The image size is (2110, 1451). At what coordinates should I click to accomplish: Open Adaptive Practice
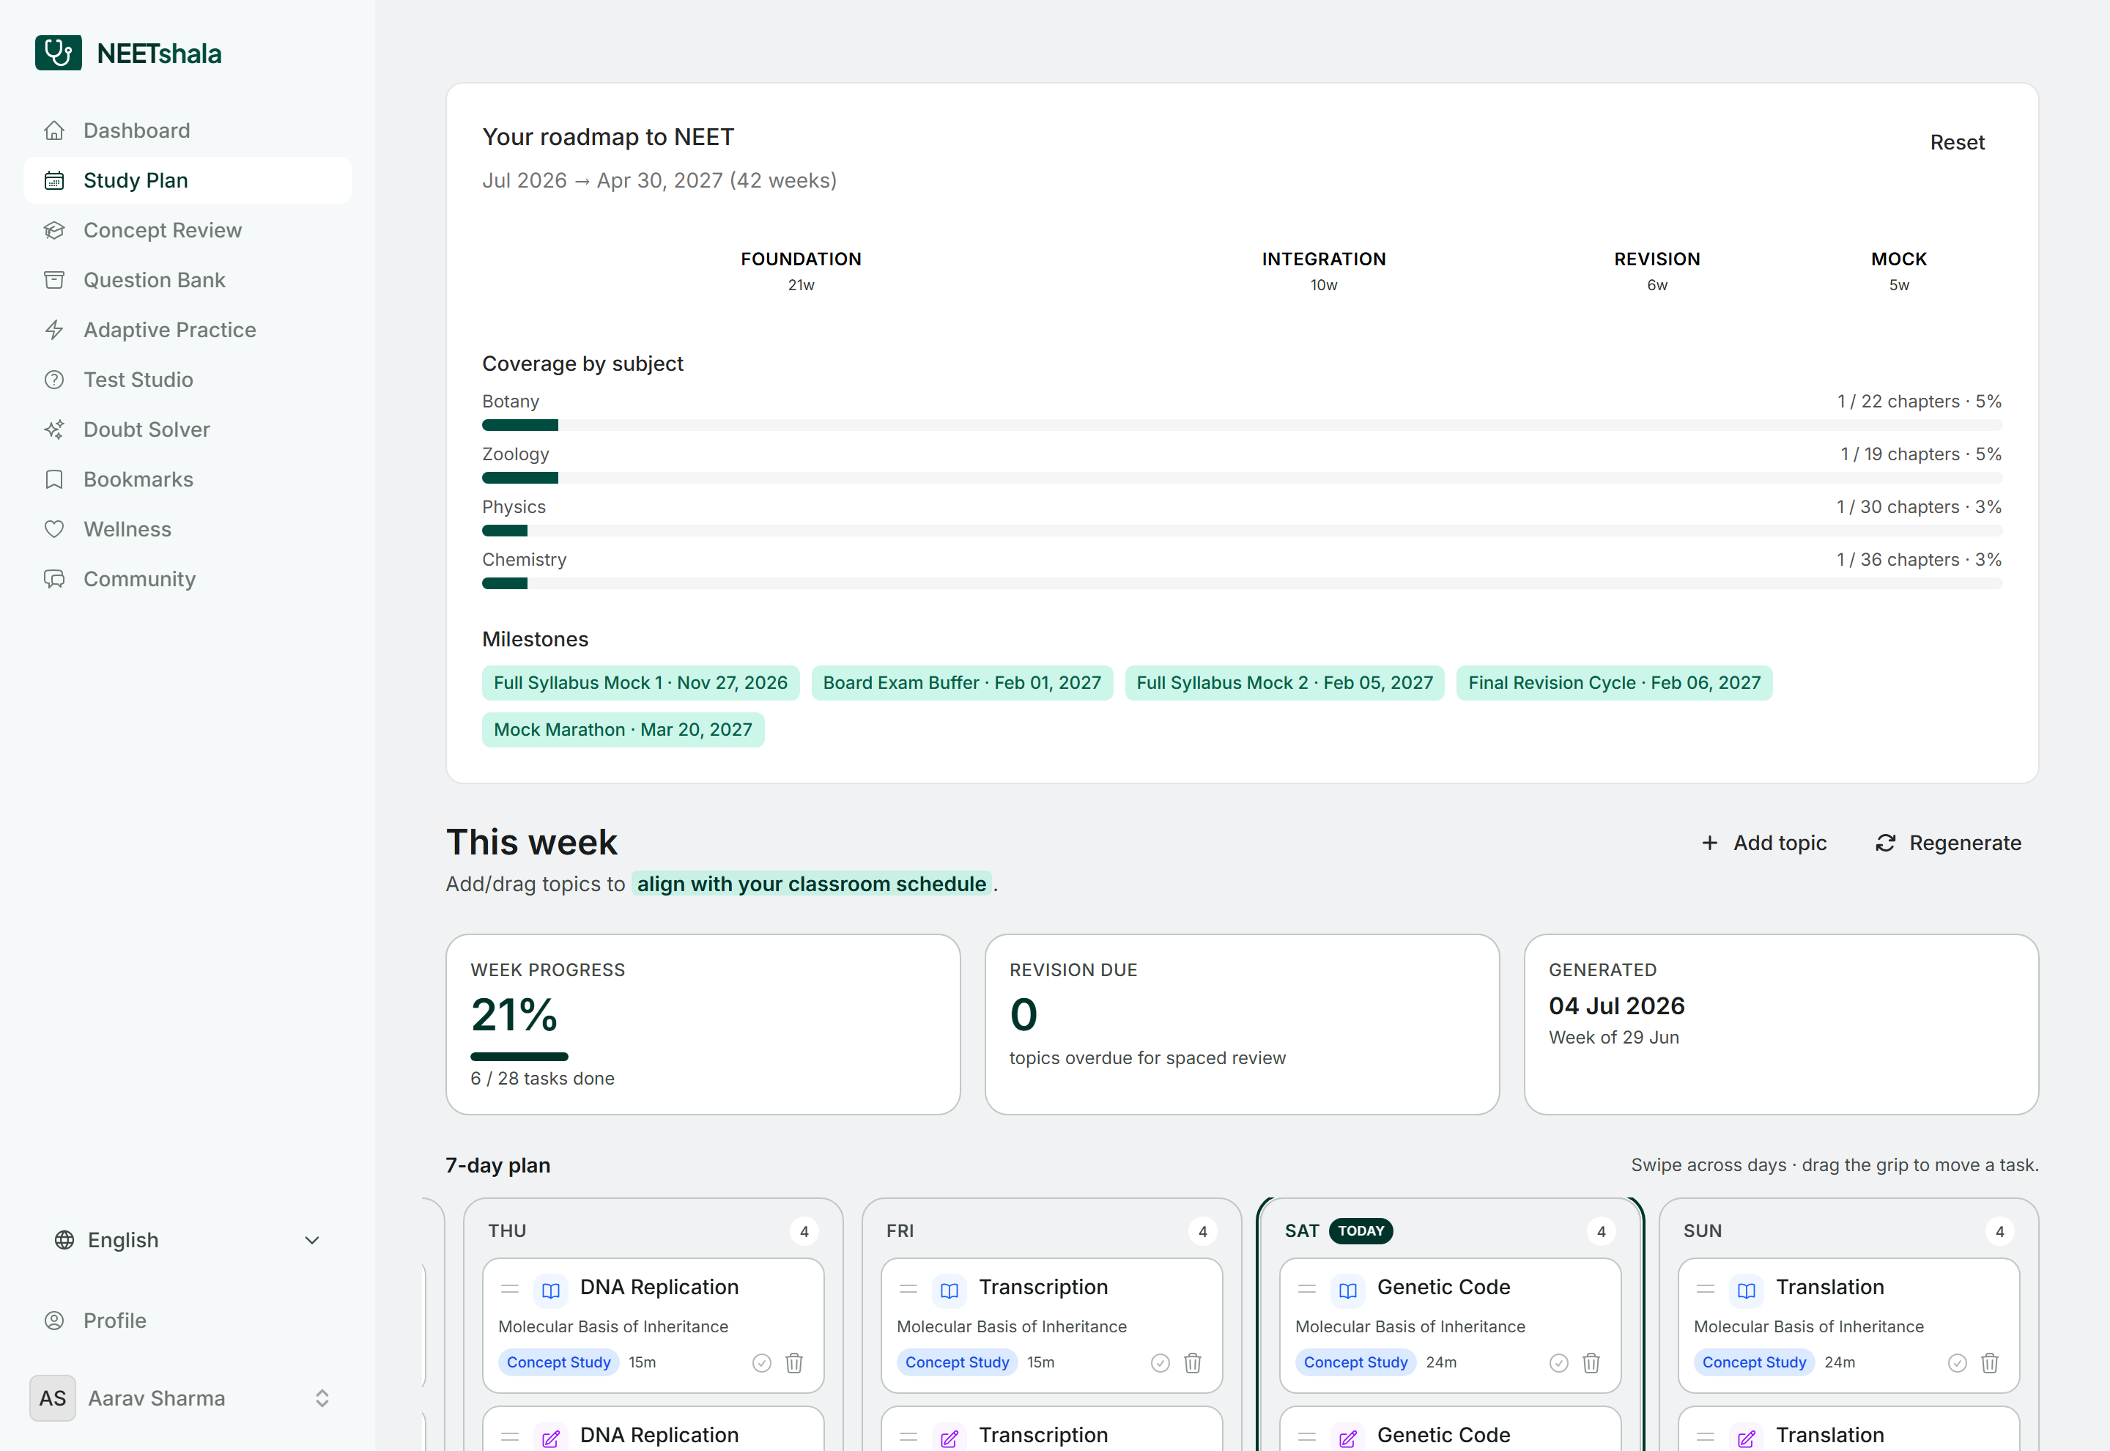(188, 330)
